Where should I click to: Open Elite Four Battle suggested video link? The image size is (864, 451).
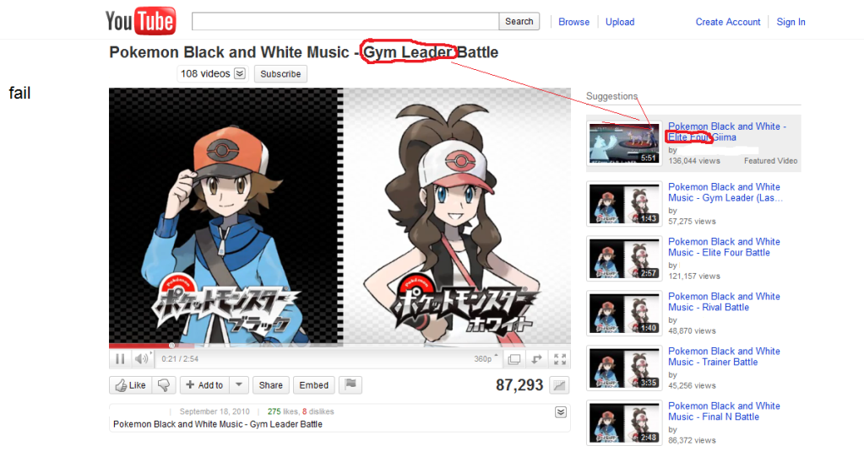coord(724,247)
